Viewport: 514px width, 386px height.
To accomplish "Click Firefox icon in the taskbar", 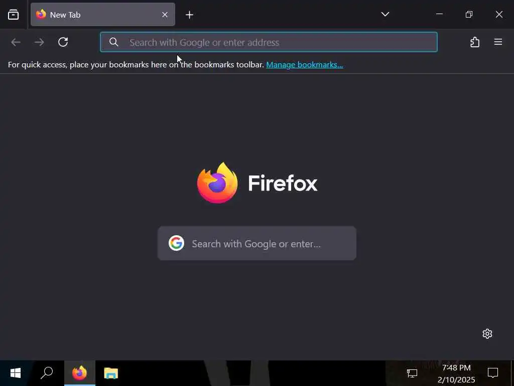I will click(80, 373).
